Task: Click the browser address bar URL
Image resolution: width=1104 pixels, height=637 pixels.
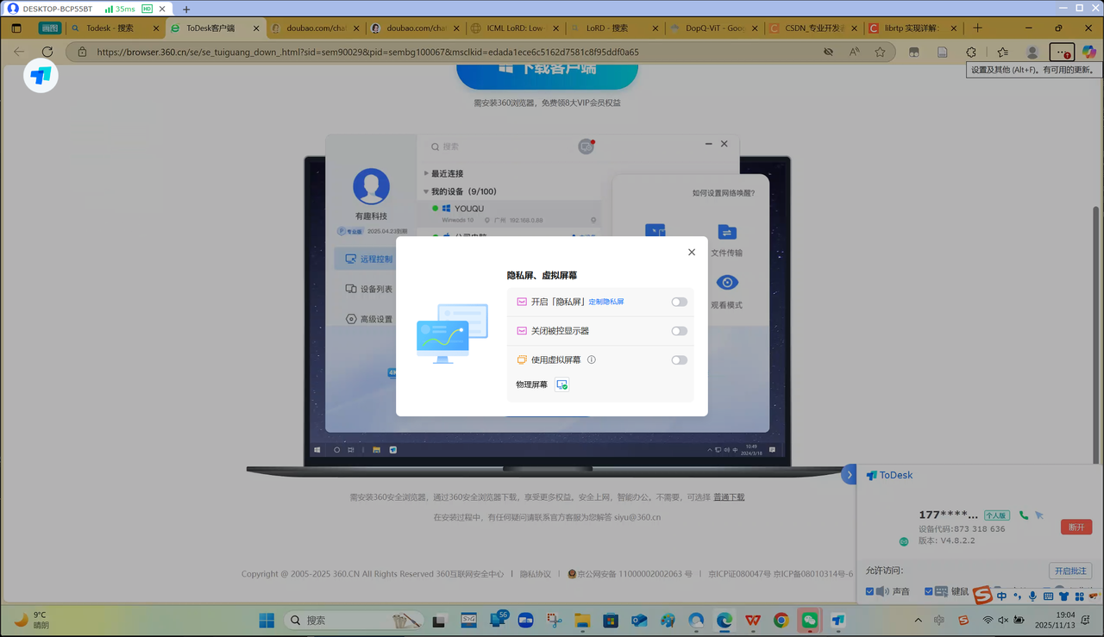Action: (368, 52)
